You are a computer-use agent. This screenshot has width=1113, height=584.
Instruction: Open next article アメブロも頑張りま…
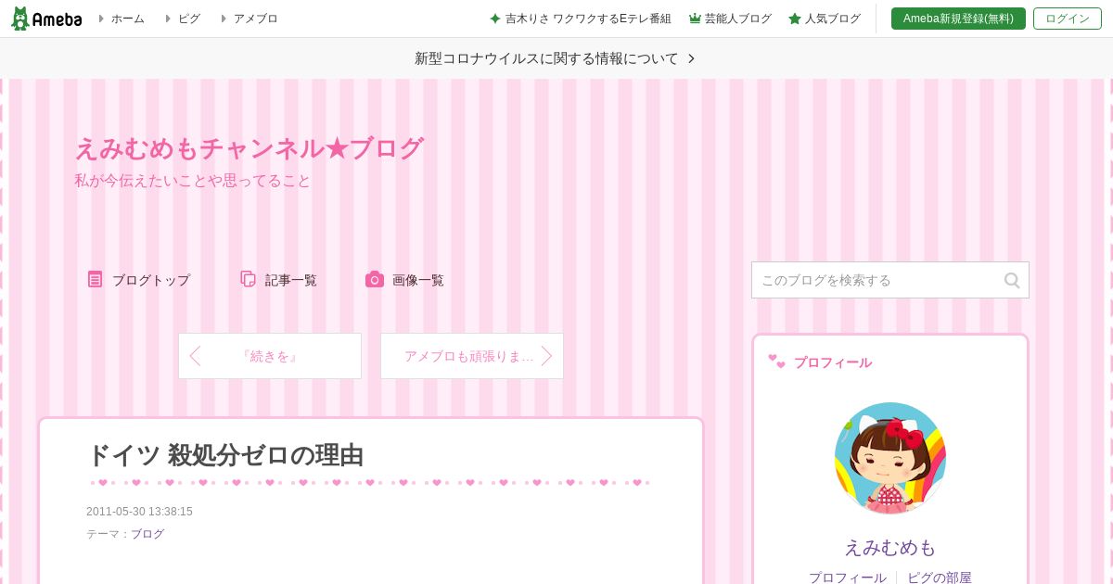472,356
